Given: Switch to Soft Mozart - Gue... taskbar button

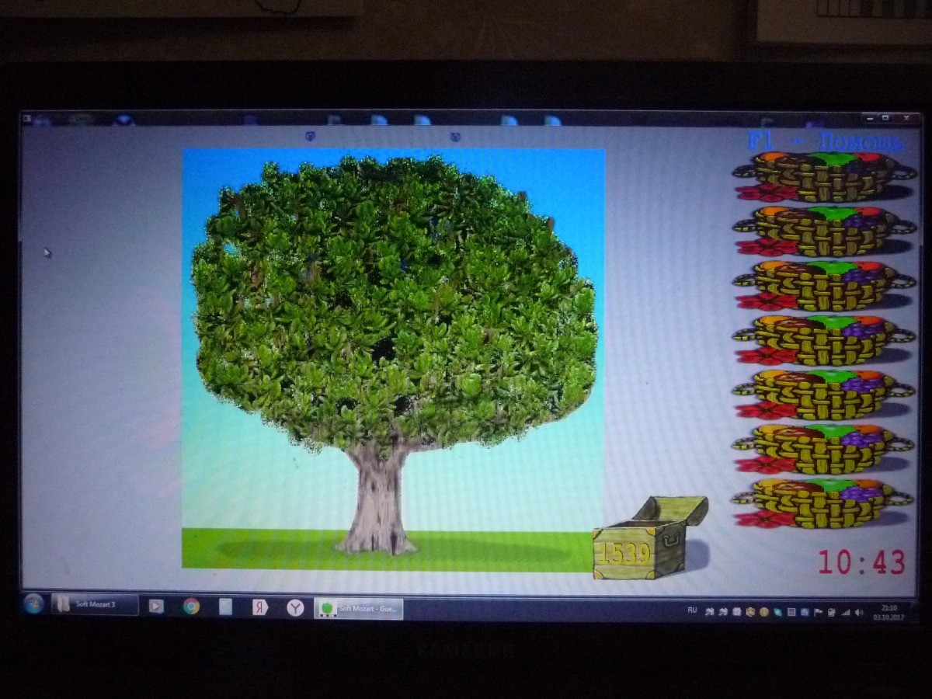Looking at the screenshot, I should coord(359,608).
